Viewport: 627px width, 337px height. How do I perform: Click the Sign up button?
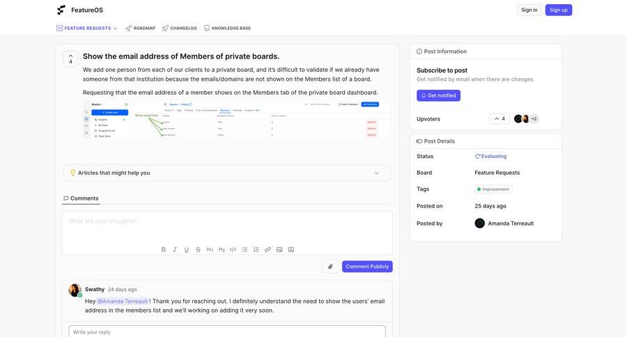point(559,10)
